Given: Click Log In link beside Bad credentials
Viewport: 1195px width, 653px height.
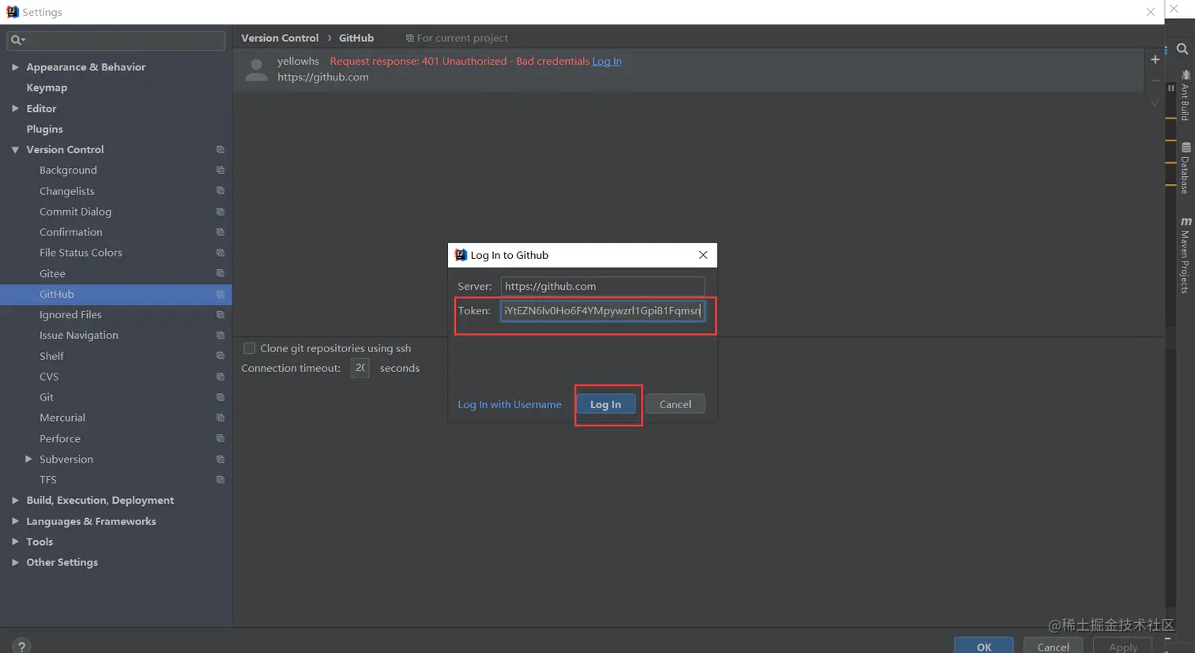Looking at the screenshot, I should pyautogui.click(x=607, y=61).
